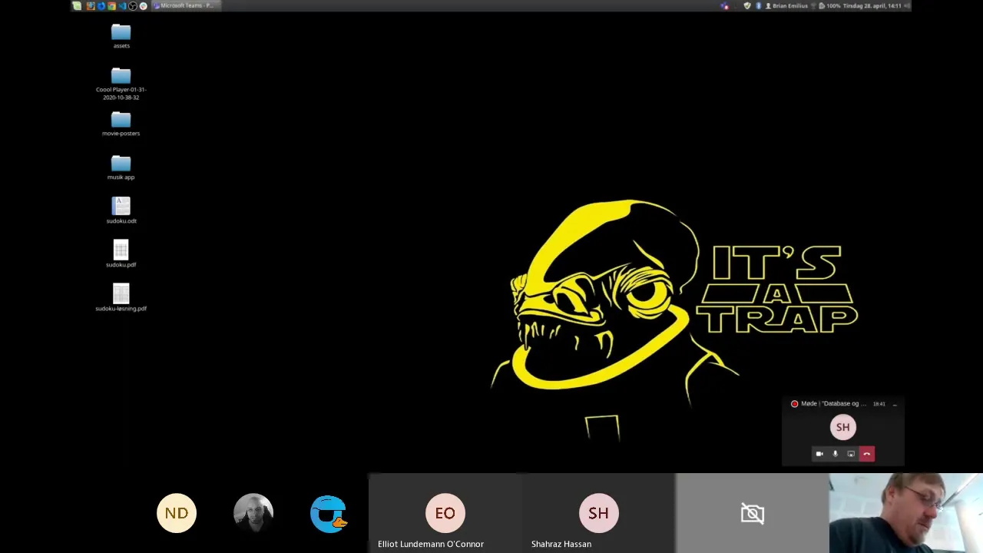Image resolution: width=983 pixels, height=553 pixels.
Task: Launch Chrome from the top panel
Action: click(111, 5)
